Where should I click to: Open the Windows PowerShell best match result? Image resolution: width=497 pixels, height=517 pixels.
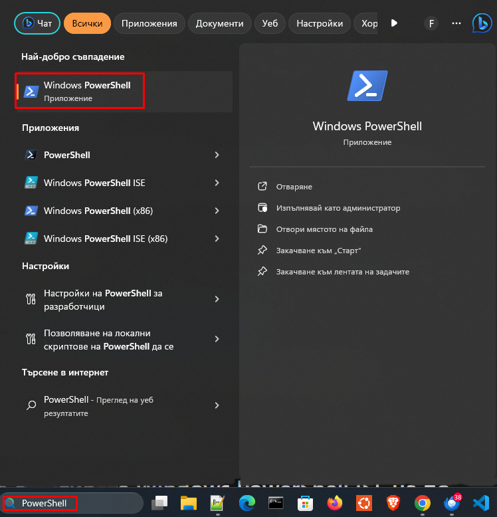(124, 92)
